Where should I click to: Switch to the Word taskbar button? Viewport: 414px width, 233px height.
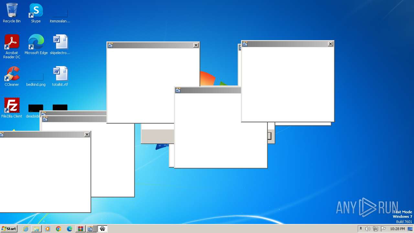point(91,229)
